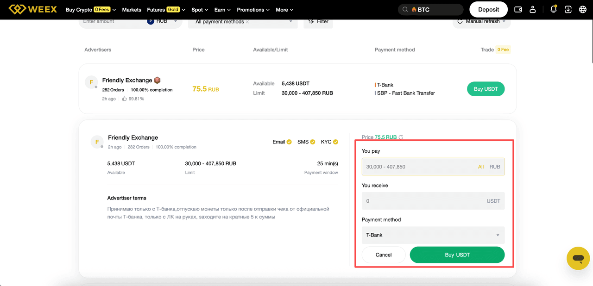Viewport: 593px width, 286px height.
Task: Go to Markets page
Action: [132, 9]
